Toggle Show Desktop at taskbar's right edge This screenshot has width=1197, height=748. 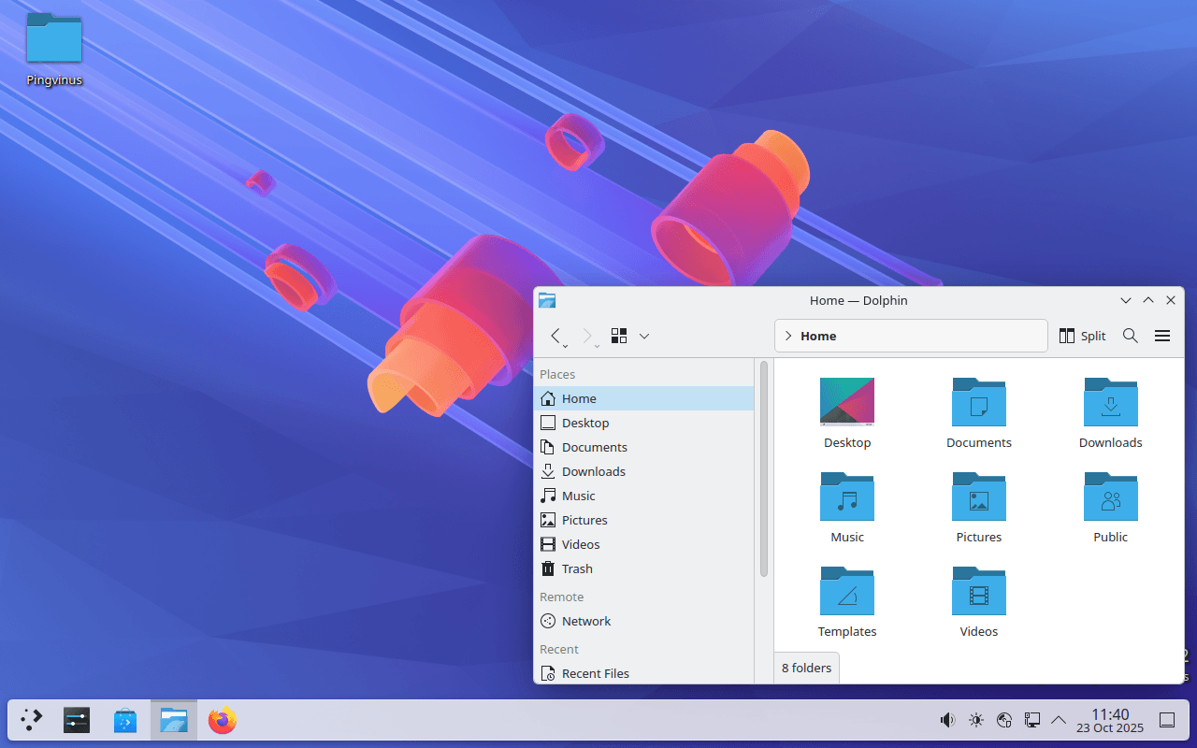coord(1166,720)
